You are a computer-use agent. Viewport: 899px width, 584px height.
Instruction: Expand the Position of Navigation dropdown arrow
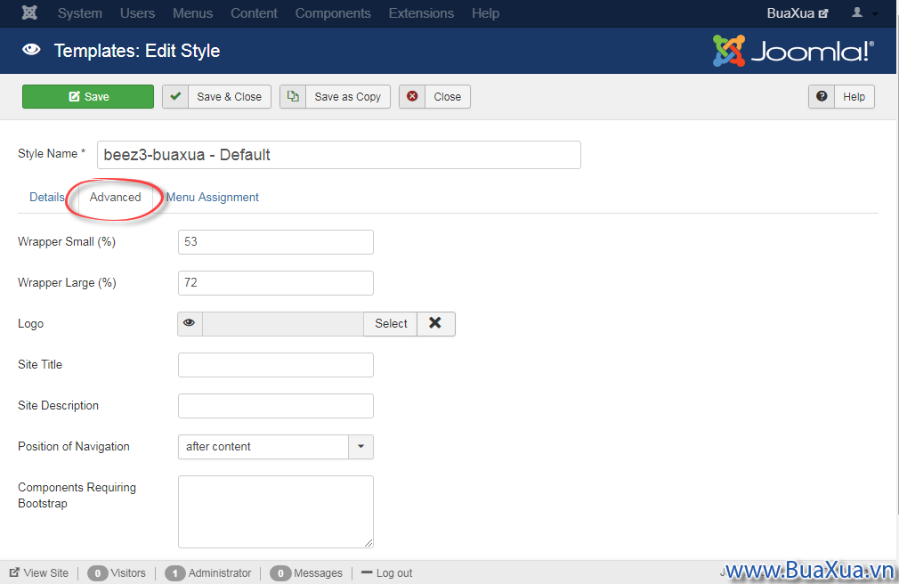coord(360,446)
